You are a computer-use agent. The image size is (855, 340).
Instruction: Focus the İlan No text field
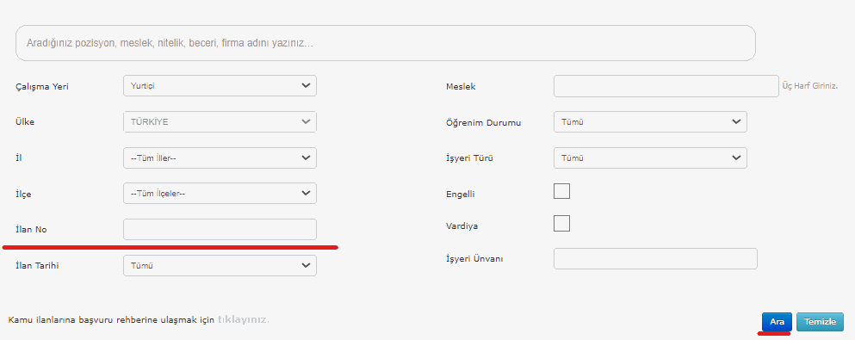[x=220, y=229]
